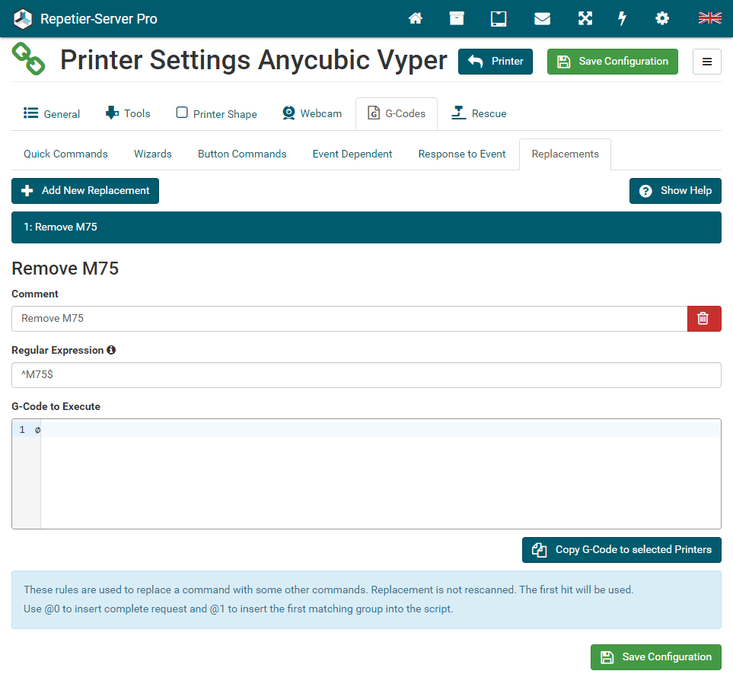Image resolution: width=733 pixels, height=693 pixels.
Task: Select the G-Codes tab
Action: pos(397,113)
